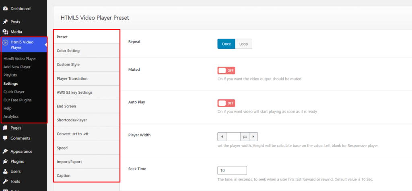
Task: Click the Comments speech bubble icon
Action: [5, 138]
